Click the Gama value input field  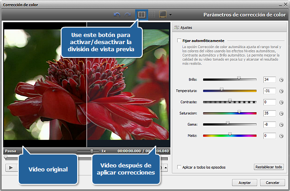(269, 124)
